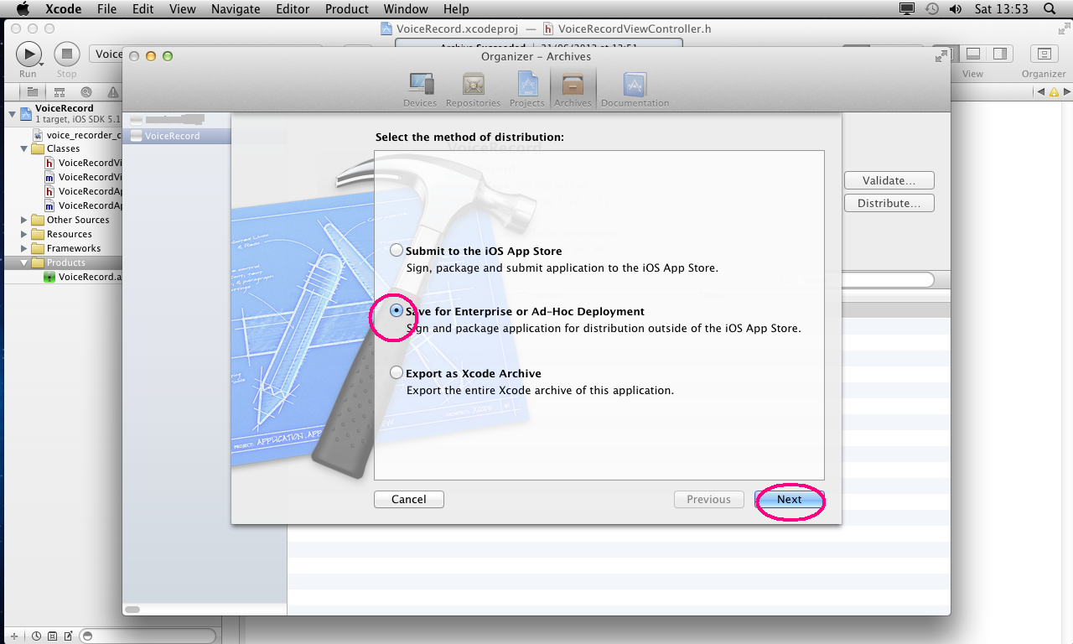Show the Issue navigator warning icon
The image size is (1073, 644).
click(112, 92)
